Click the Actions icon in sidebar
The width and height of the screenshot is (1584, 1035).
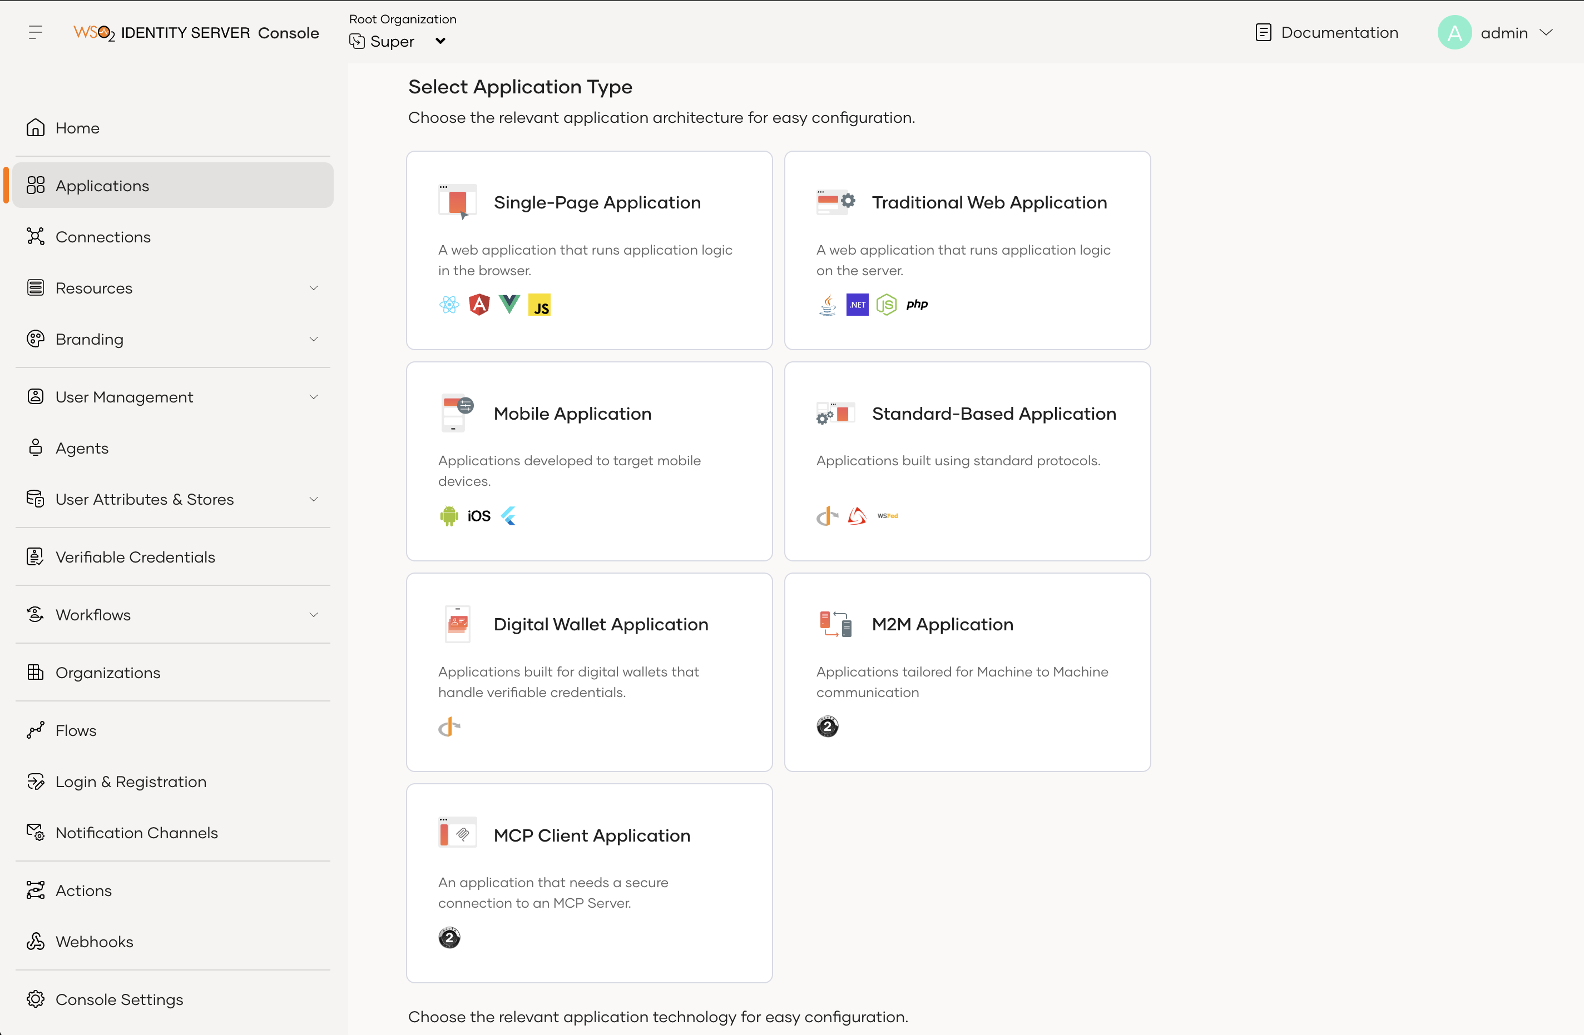pyautogui.click(x=35, y=890)
